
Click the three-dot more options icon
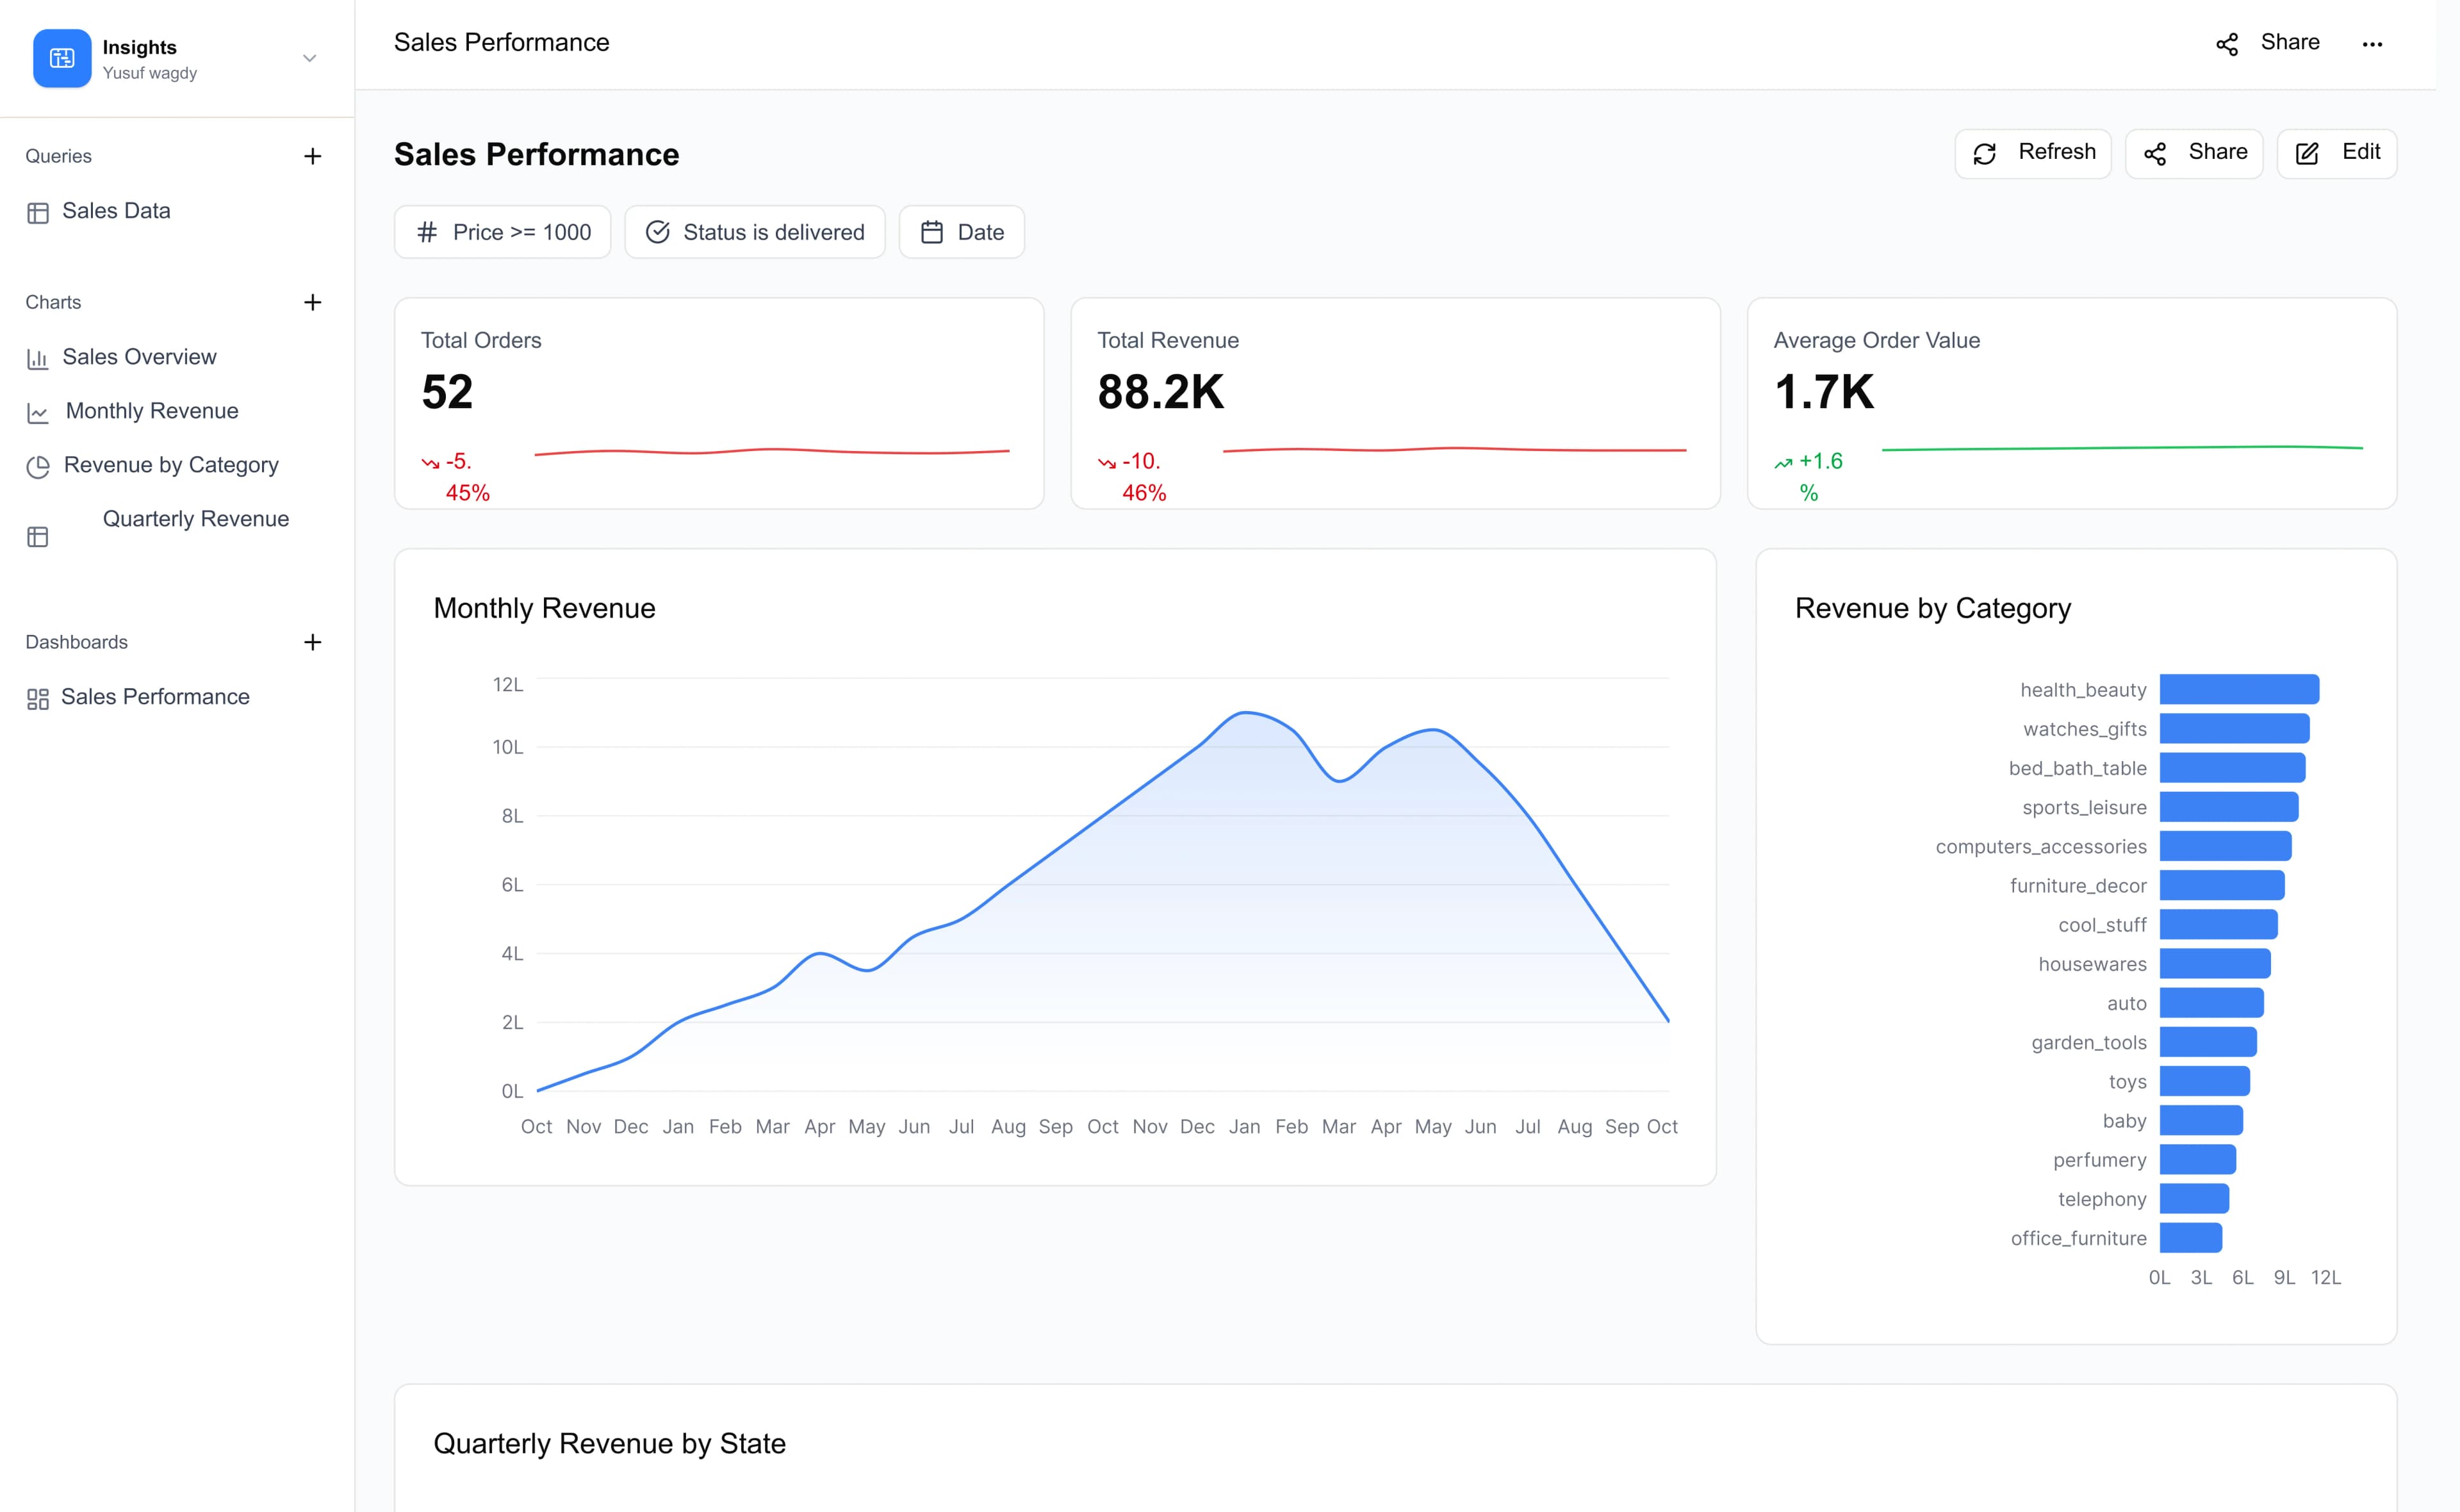tap(2371, 44)
